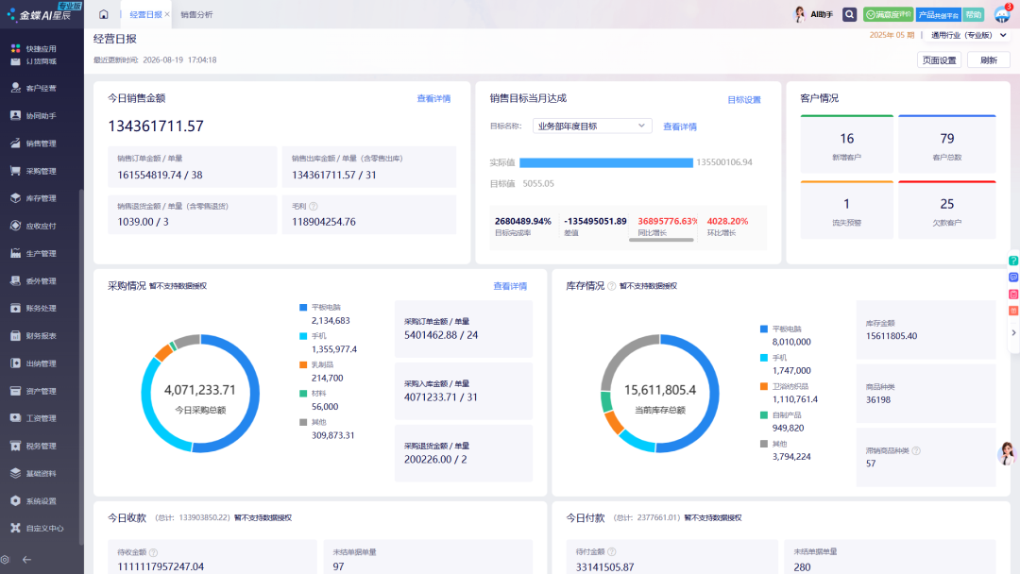Click horizontal scrollbar under target metrics
The height and width of the screenshot is (574, 1020).
[x=661, y=240]
